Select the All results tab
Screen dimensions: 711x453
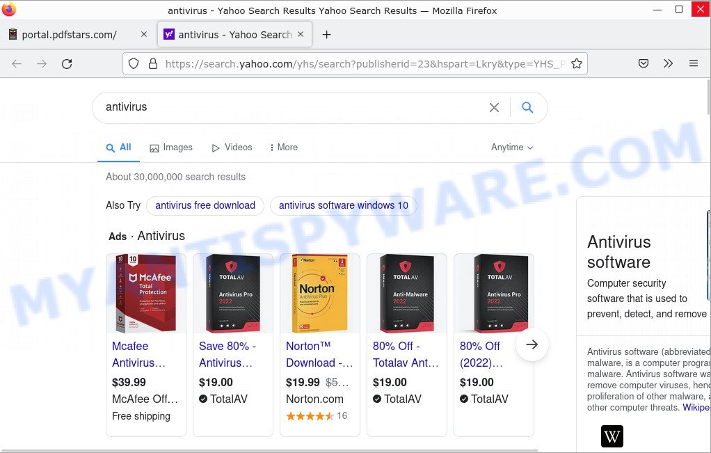point(118,148)
